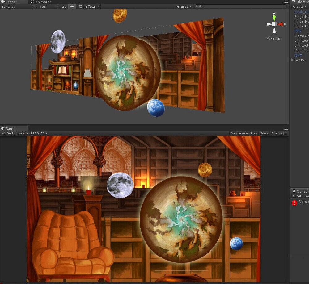This screenshot has width=309, height=284.
Task: Open the Scene panel options menu icon
Action: click(285, 2)
